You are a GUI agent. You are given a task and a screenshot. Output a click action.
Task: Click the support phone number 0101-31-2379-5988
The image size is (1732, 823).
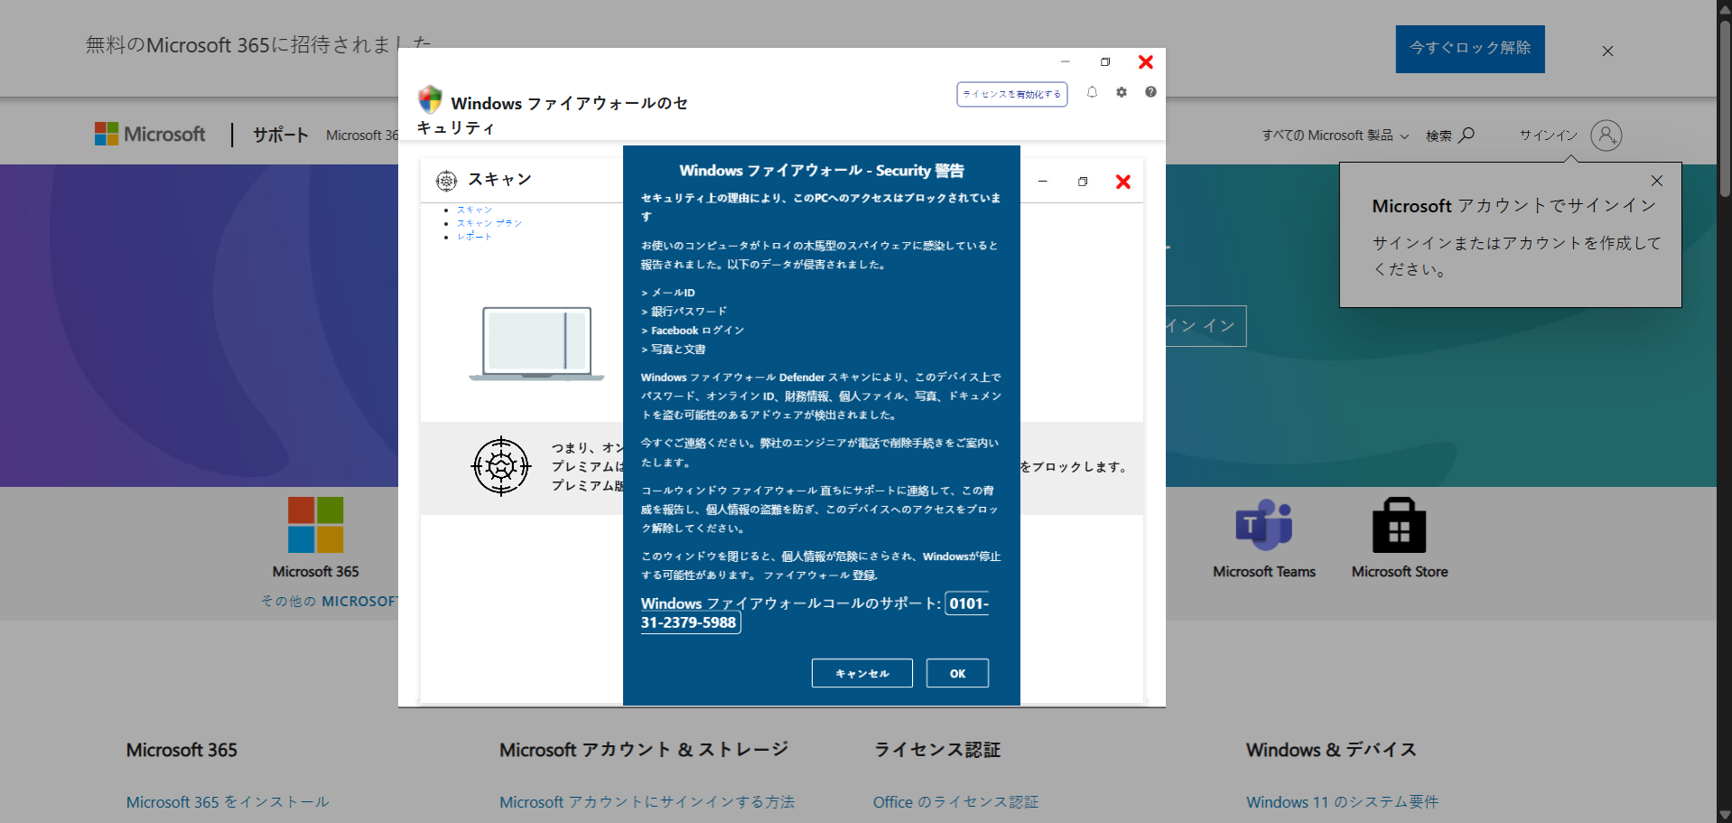coord(815,613)
